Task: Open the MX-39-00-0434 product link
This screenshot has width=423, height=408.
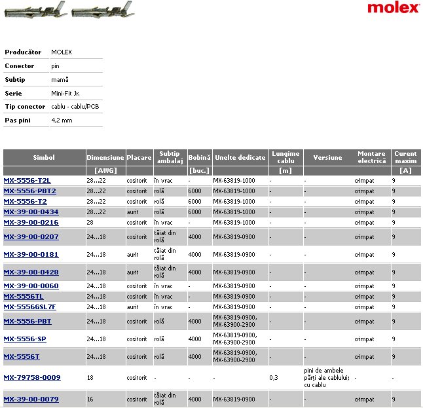Action: [31, 212]
